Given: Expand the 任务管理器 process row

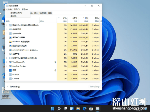Looking at the screenshot, I should click(x=7, y=29).
